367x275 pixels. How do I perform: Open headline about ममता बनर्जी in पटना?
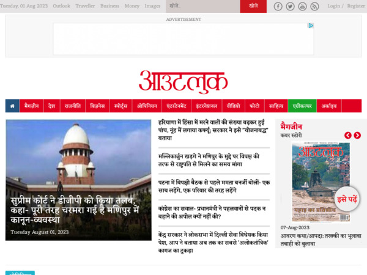pos(214,186)
